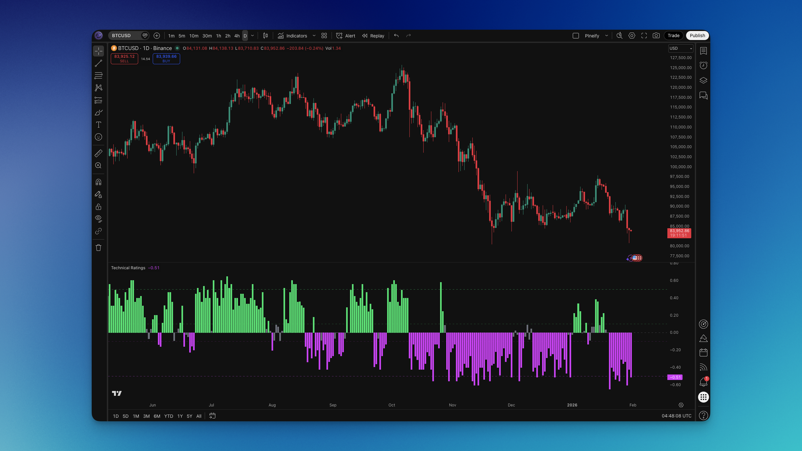Select the Crosshair cursor tool

coord(98,51)
